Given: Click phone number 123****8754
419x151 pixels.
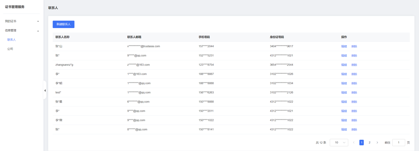Looking at the screenshot, I should [x=206, y=65].
